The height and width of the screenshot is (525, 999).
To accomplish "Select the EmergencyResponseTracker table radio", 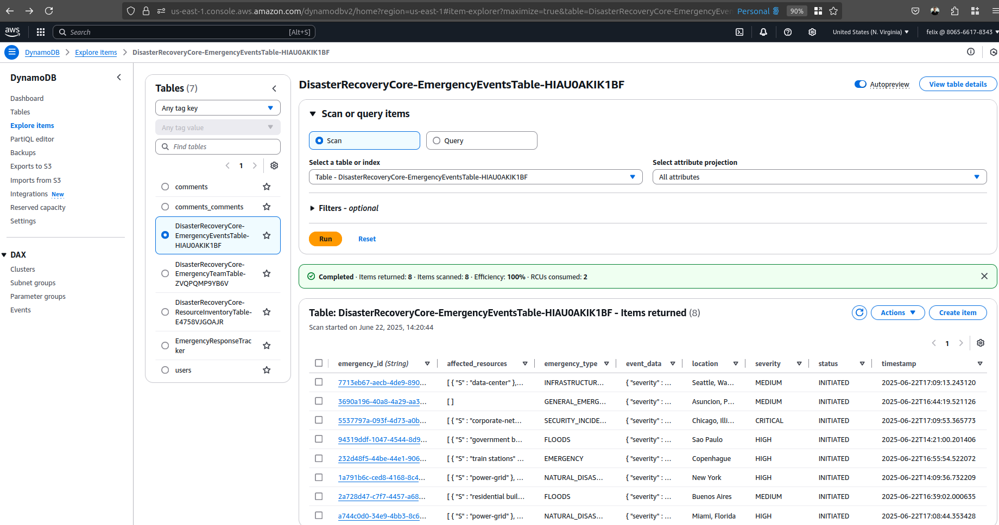I will pos(165,345).
